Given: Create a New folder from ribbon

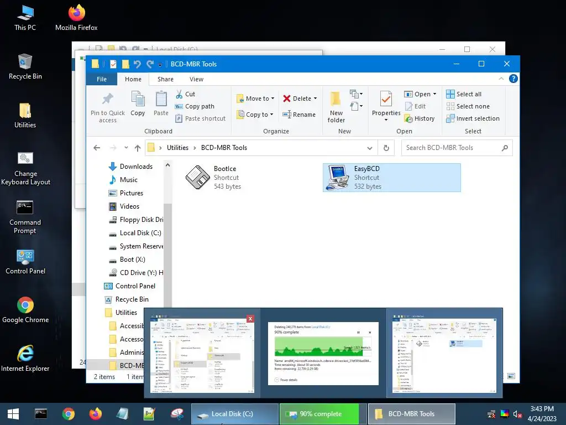Looking at the screenshot, I should 336,107.
